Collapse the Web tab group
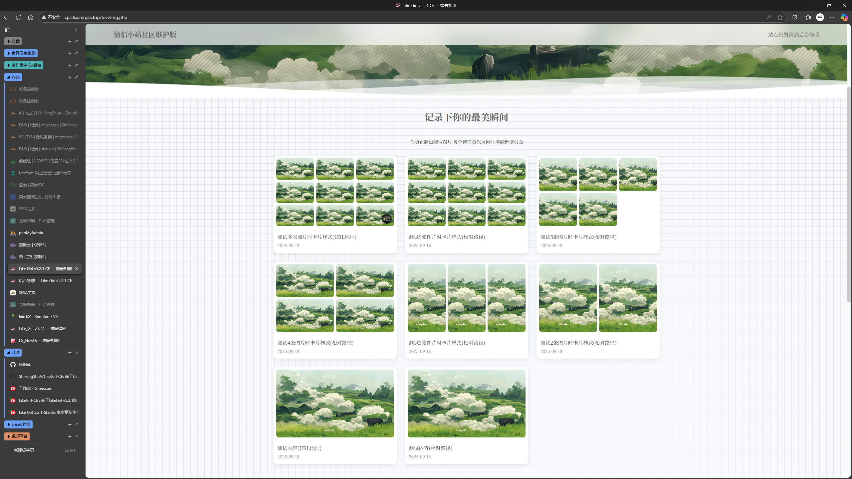 click(13, 77)
